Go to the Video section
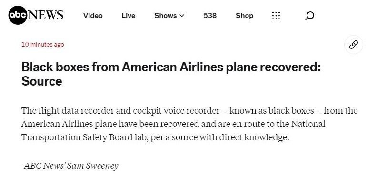This screenshot has height=184, width=367. tap(93, 16)
